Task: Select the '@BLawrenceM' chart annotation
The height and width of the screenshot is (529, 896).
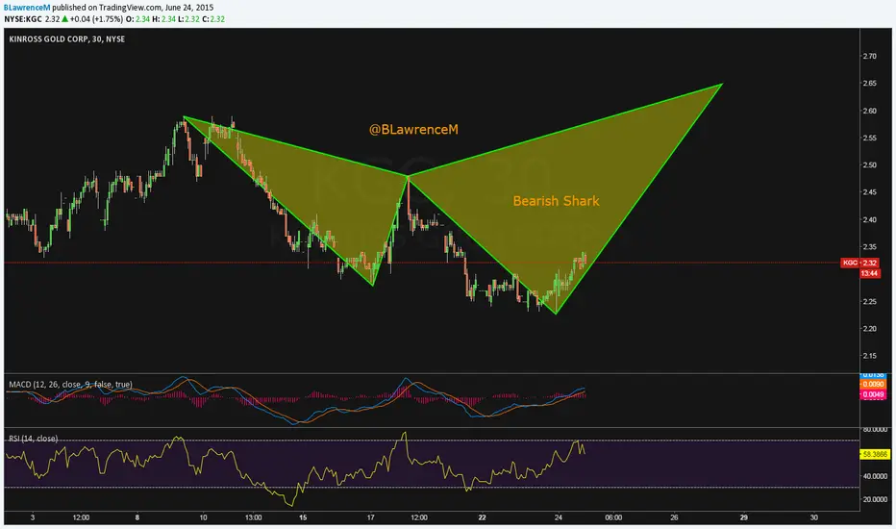Action: (x=413, y=129)
